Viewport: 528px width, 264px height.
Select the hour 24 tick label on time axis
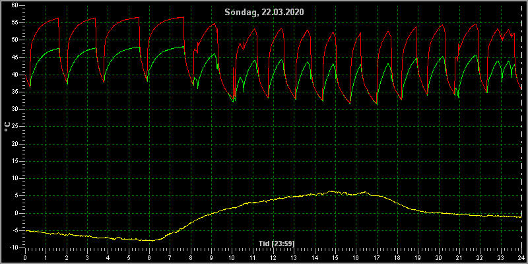[x=521, y=258]
